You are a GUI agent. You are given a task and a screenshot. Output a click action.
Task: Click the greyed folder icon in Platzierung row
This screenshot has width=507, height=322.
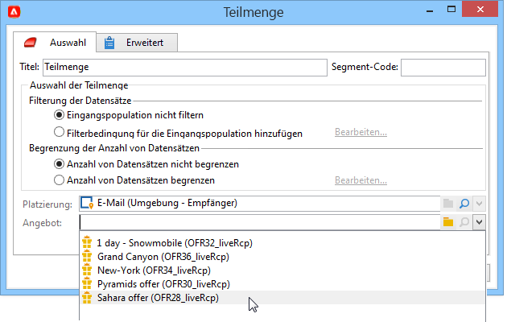coord(448,204)
